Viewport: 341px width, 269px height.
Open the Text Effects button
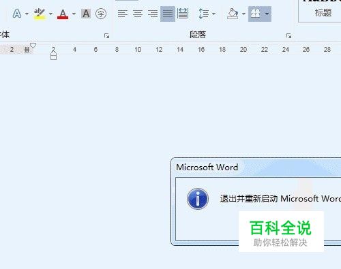coord(17,14)
